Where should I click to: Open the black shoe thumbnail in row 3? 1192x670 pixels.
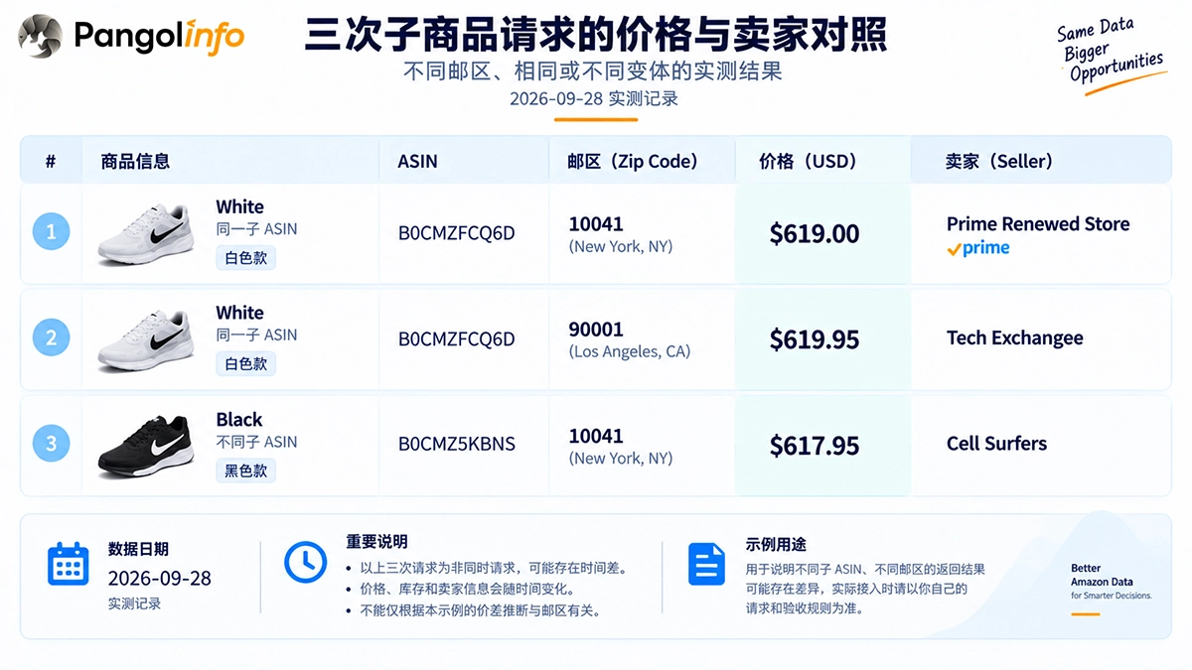click(145, 446)
